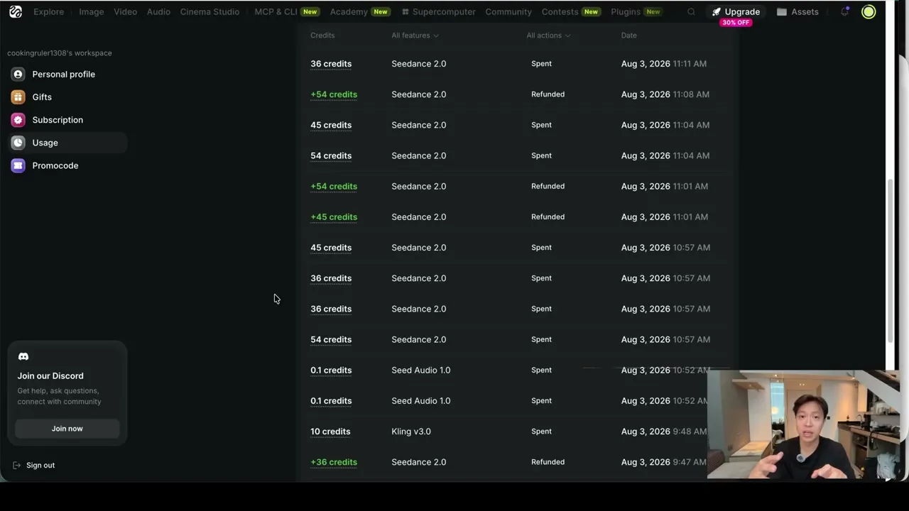Image resolution: width=909 pixels, height=511 pixels.
Task: Click the workspace name label
Action: [60, 53]
